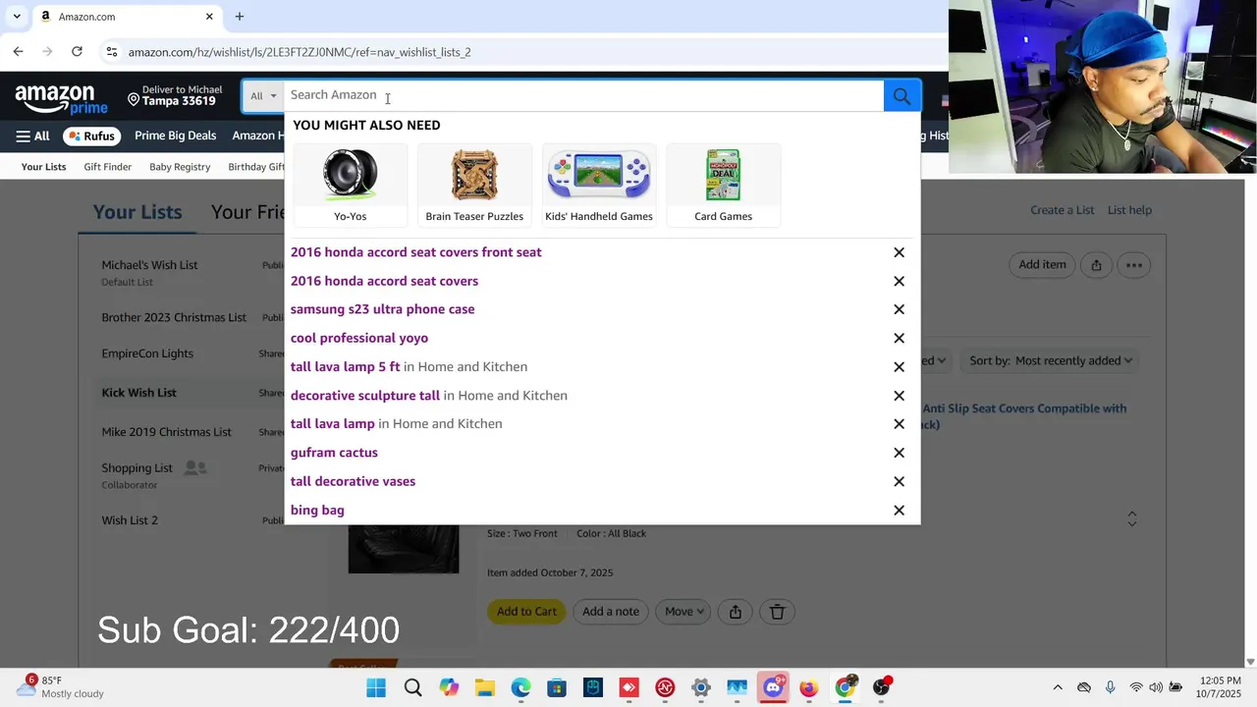Remove 'cool professional yoyo' suggestion
1257x707 pixels.
point(899,338)
